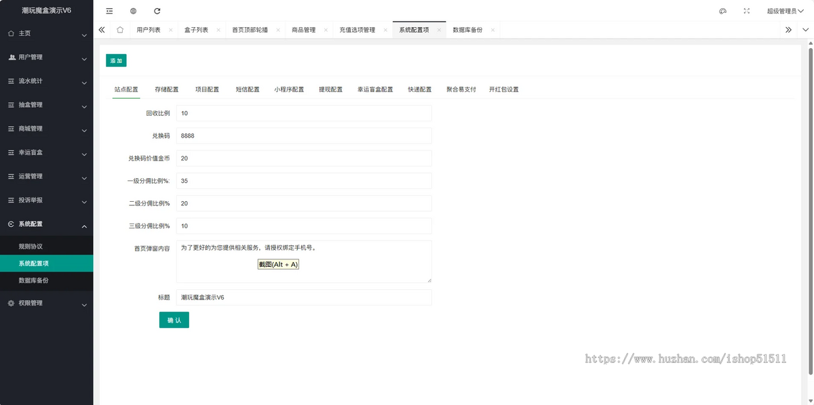Open 数据库备份 submenu item
814x405 pixels.
[46, 280]
